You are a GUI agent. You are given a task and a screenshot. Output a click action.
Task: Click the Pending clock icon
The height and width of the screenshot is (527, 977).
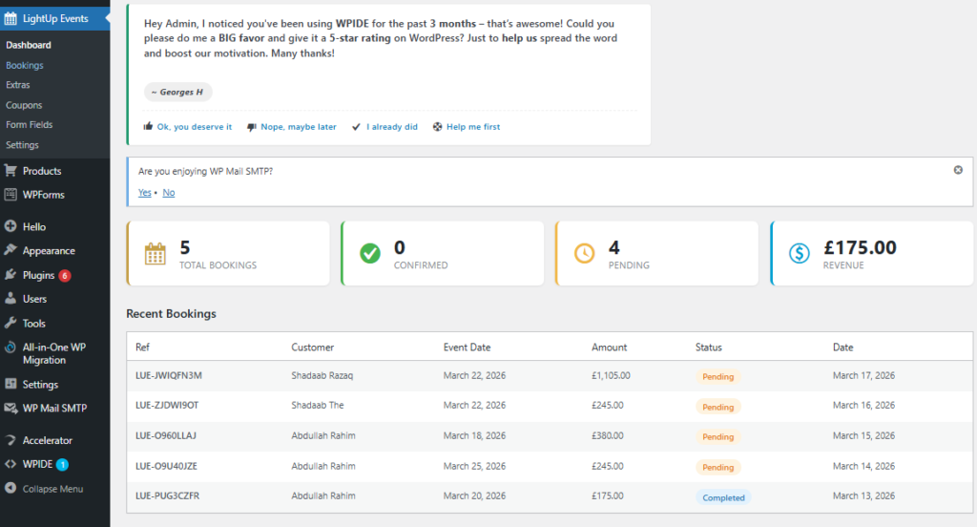[585, 253]
